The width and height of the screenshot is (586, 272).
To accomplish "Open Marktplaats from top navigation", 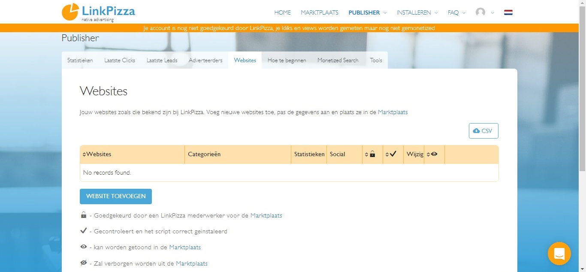I will 320,12.
